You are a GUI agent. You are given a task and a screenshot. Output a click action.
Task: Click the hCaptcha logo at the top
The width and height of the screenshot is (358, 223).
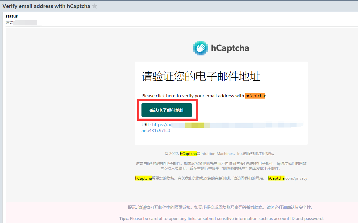click(221, 48)
